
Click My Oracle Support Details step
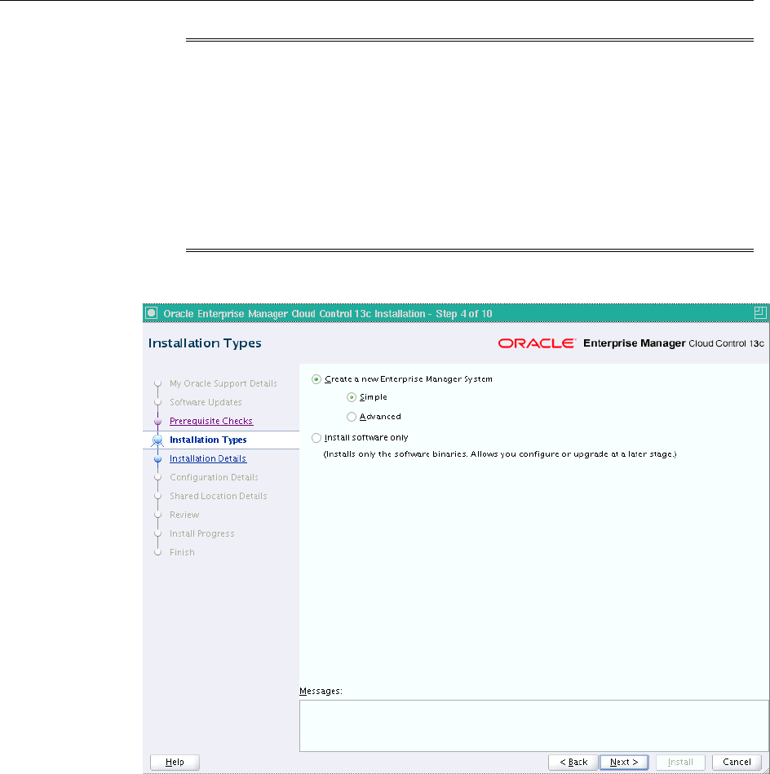(x=223, y=383)
